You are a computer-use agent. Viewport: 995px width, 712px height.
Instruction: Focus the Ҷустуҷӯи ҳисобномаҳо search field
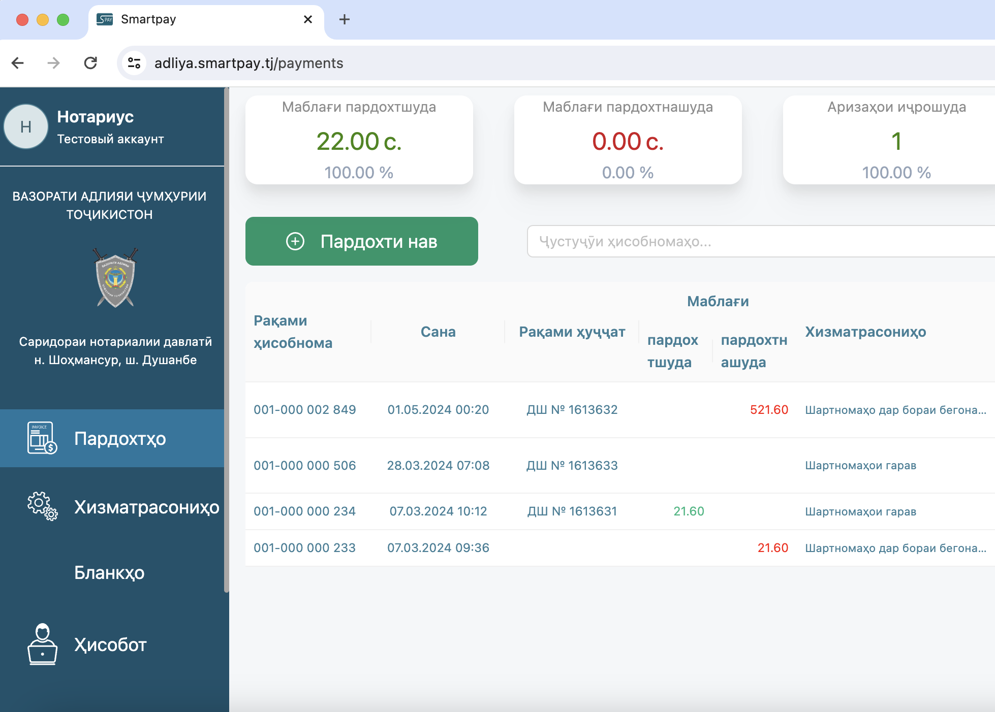click(761, 241)
